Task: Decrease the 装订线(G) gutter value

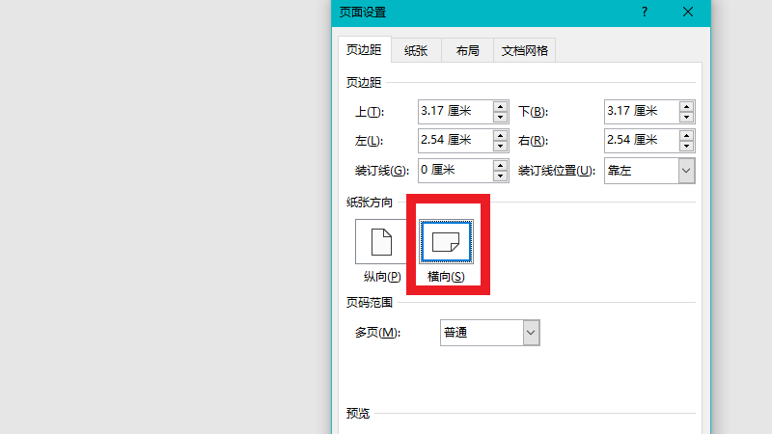Action: 500,176
